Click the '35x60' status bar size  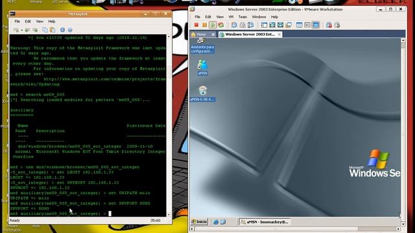pos(155,220)
